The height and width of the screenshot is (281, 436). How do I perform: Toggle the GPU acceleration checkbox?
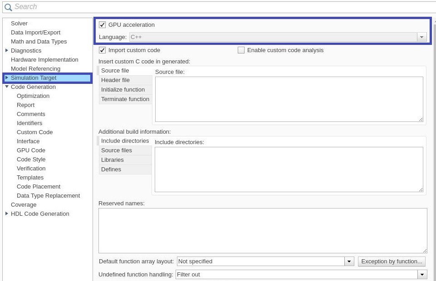pyautogui.click(x=103, y=25)
